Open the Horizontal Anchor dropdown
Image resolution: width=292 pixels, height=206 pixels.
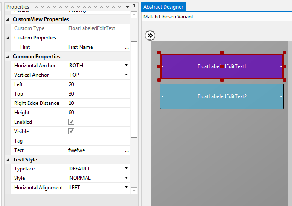(126, 65)
